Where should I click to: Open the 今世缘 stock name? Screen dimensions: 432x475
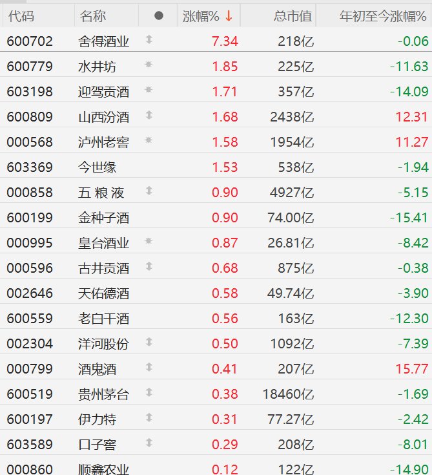click(97, 167)
